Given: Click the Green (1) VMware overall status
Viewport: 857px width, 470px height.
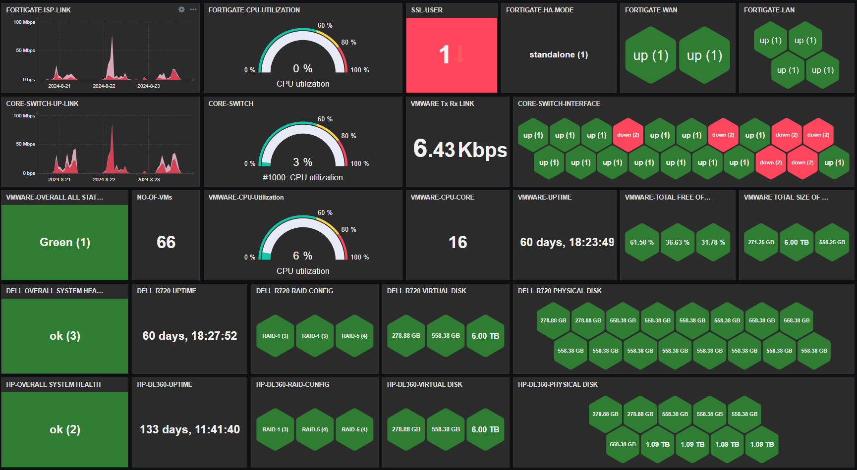Looking at the screenshot, I should coord(64,242).
